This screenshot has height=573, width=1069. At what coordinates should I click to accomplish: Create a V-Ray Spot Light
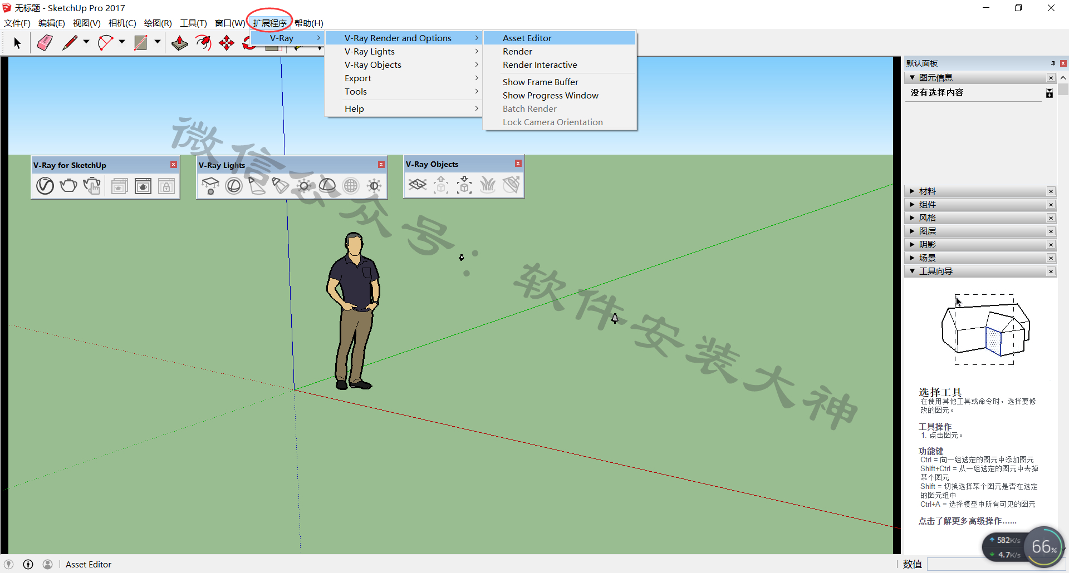pyautogui.click(x=257, y=185)
